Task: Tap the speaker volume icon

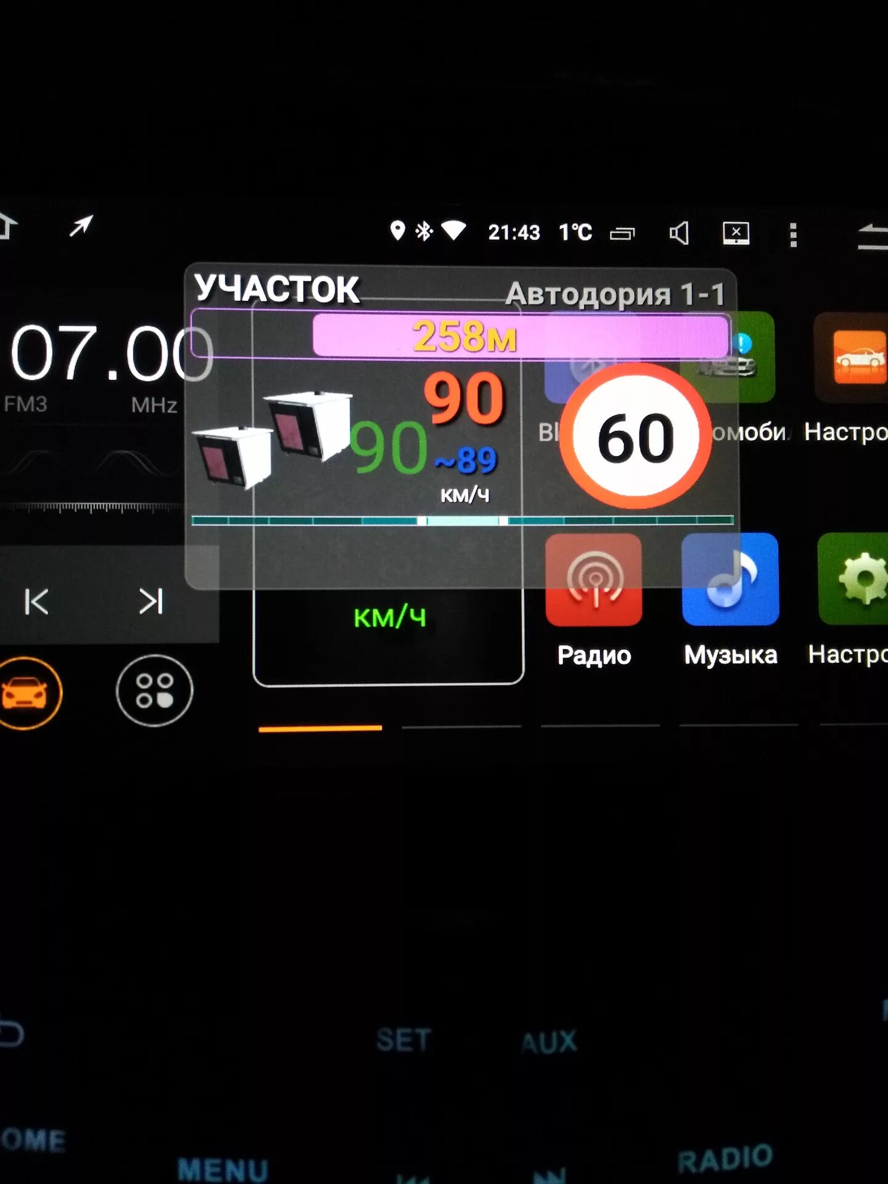Action: (x=679, y=233)
